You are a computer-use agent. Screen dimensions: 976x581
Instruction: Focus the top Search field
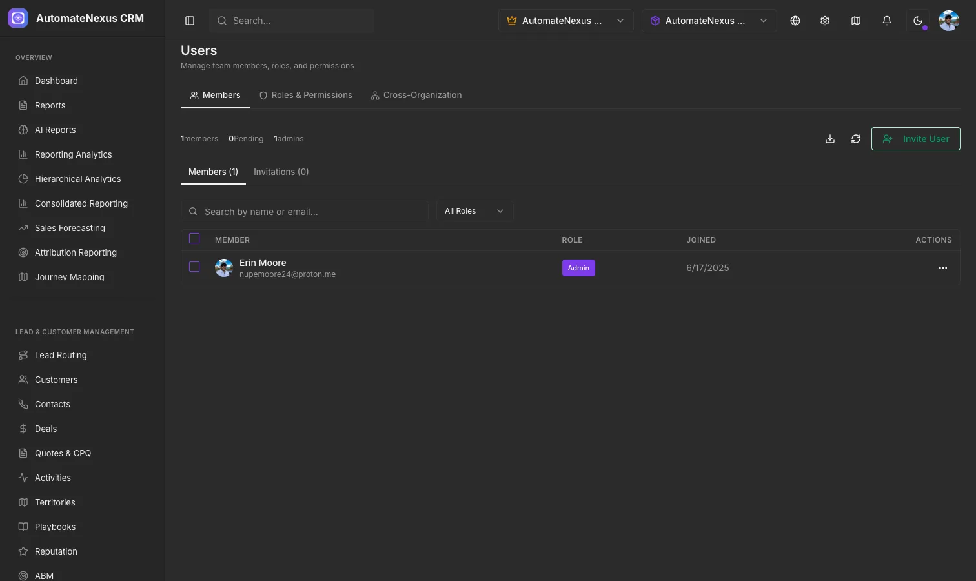(x=292, y=21)
